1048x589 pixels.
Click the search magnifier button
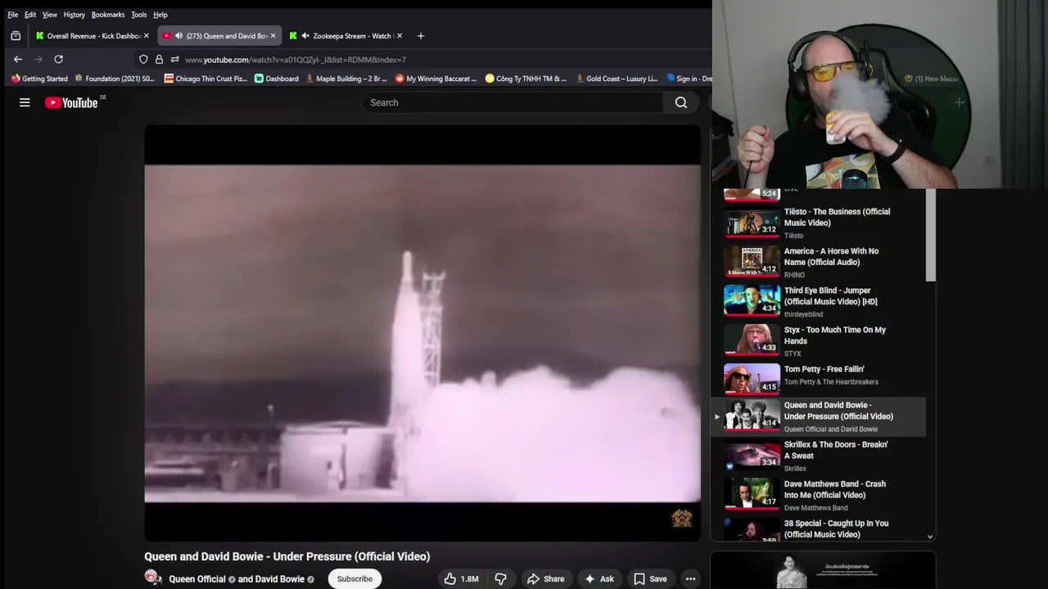(x=681, y=102)
